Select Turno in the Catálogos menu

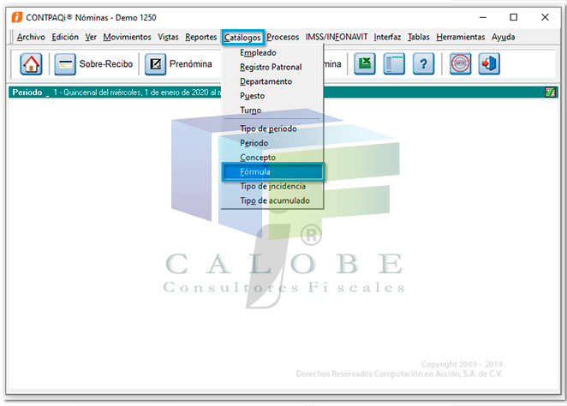tap(272, 110)
